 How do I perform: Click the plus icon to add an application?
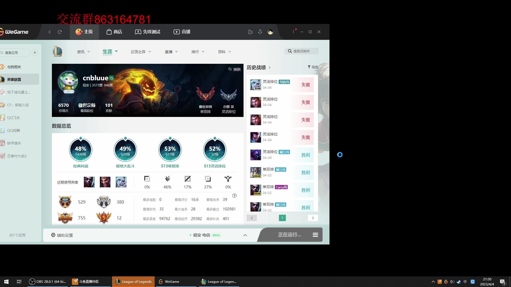coord(35,53)
